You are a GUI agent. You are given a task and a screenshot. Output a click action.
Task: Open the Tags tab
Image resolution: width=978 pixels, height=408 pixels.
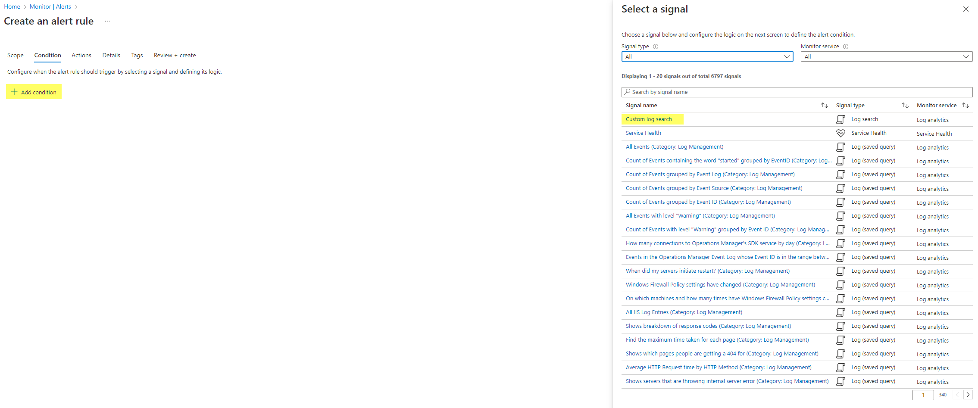coord(137,55)
